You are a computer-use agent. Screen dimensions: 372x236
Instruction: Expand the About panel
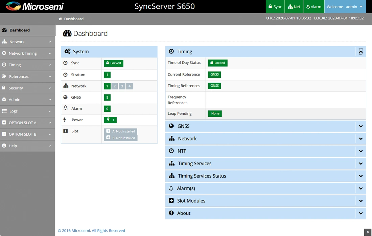tap(361, 213)
